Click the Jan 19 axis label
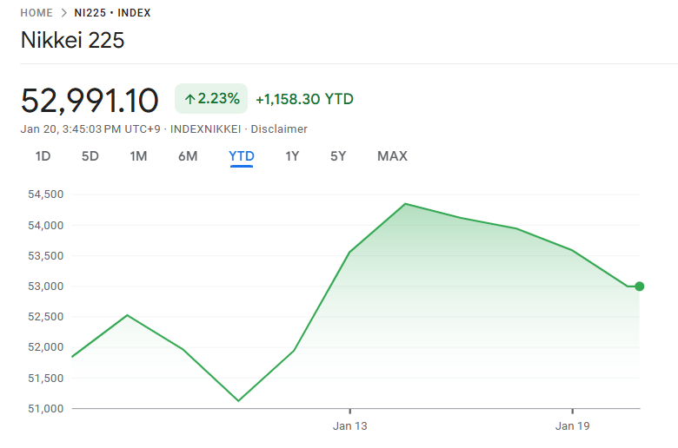Screen dimensions: 678x448 click(573, 426)
